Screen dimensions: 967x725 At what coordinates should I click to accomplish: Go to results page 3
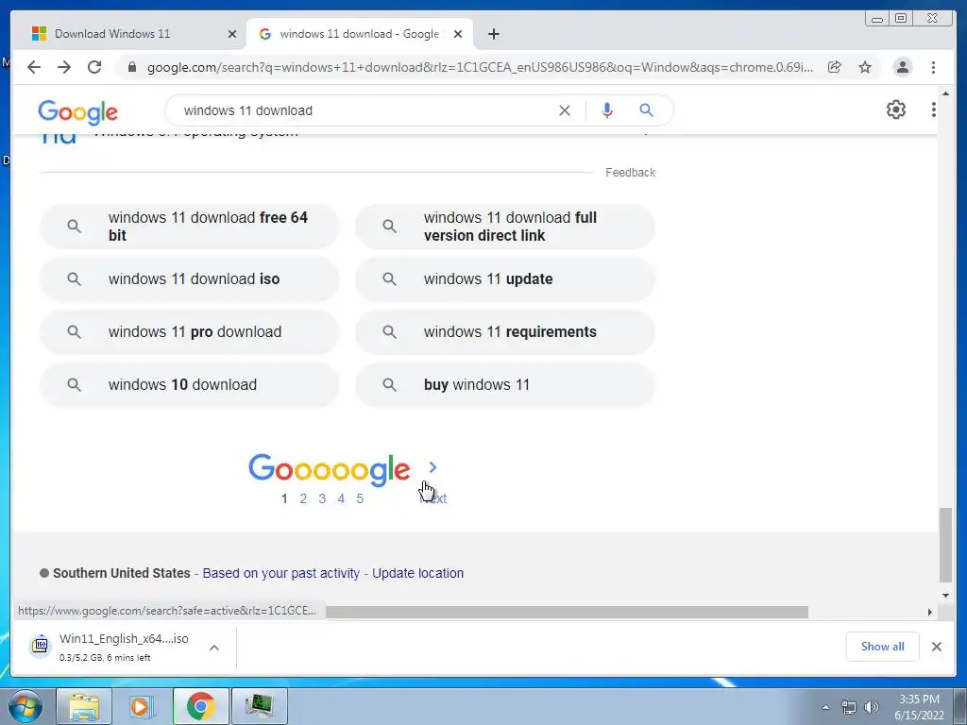tap(322, 498)
